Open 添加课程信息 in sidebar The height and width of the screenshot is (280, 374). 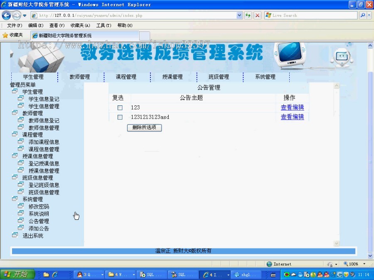point(44,142)
